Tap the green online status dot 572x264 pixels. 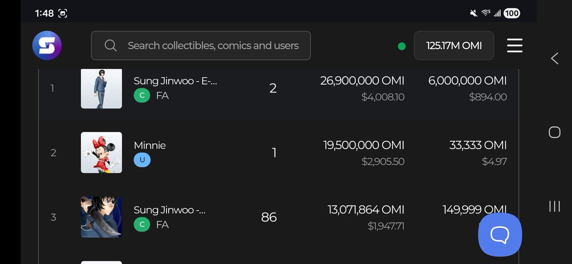pyautogui.click(x=402, y=46)
